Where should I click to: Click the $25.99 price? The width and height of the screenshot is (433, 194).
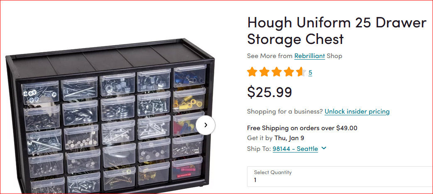point(269,92)
